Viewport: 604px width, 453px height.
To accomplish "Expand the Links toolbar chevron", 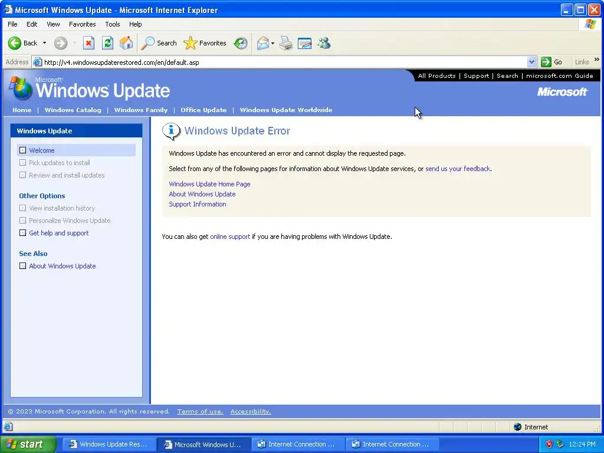I will [597, 60].
